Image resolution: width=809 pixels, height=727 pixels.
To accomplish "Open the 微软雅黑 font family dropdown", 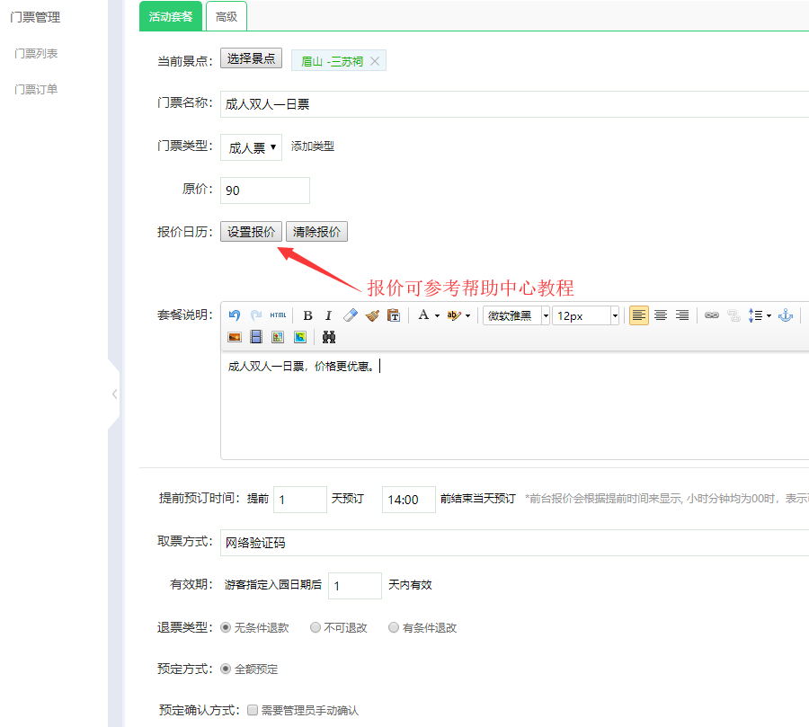I will pyautogui.click(x=516, y=315).
